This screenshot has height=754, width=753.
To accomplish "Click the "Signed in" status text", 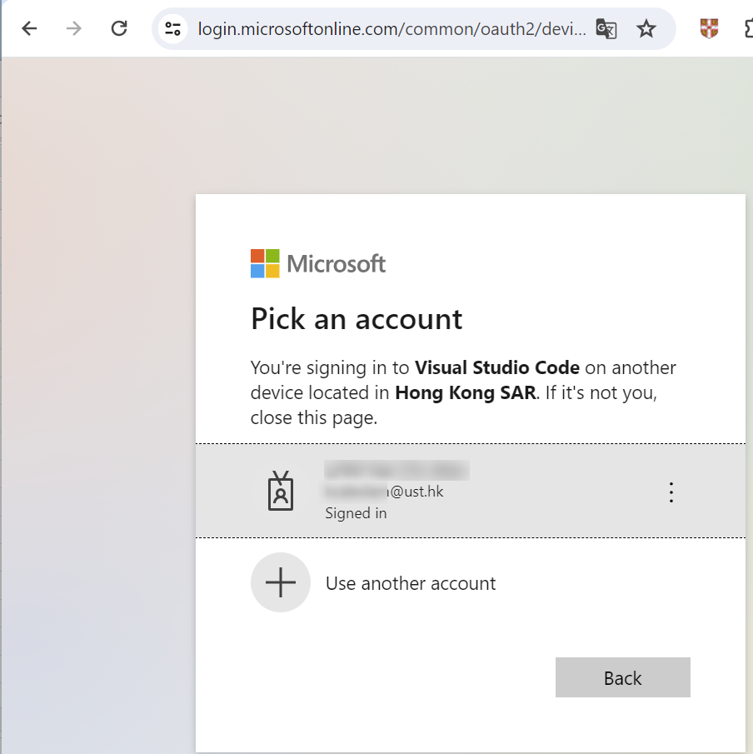I will pyautogui.click(x=356, y=513).
